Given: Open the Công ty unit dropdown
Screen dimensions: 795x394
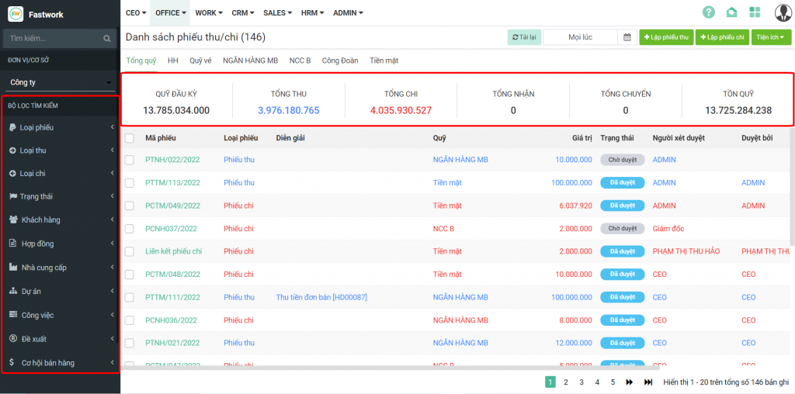Looking at the screenshot, I should pyautogui.click(x=61, y=82).
